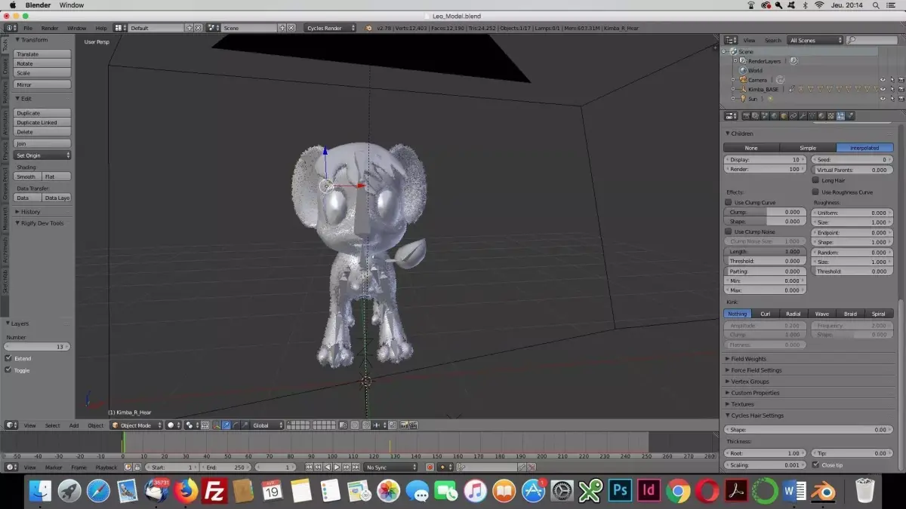Expand the Force Field Settings panel

pyautogui.click(x=756, y=370)
